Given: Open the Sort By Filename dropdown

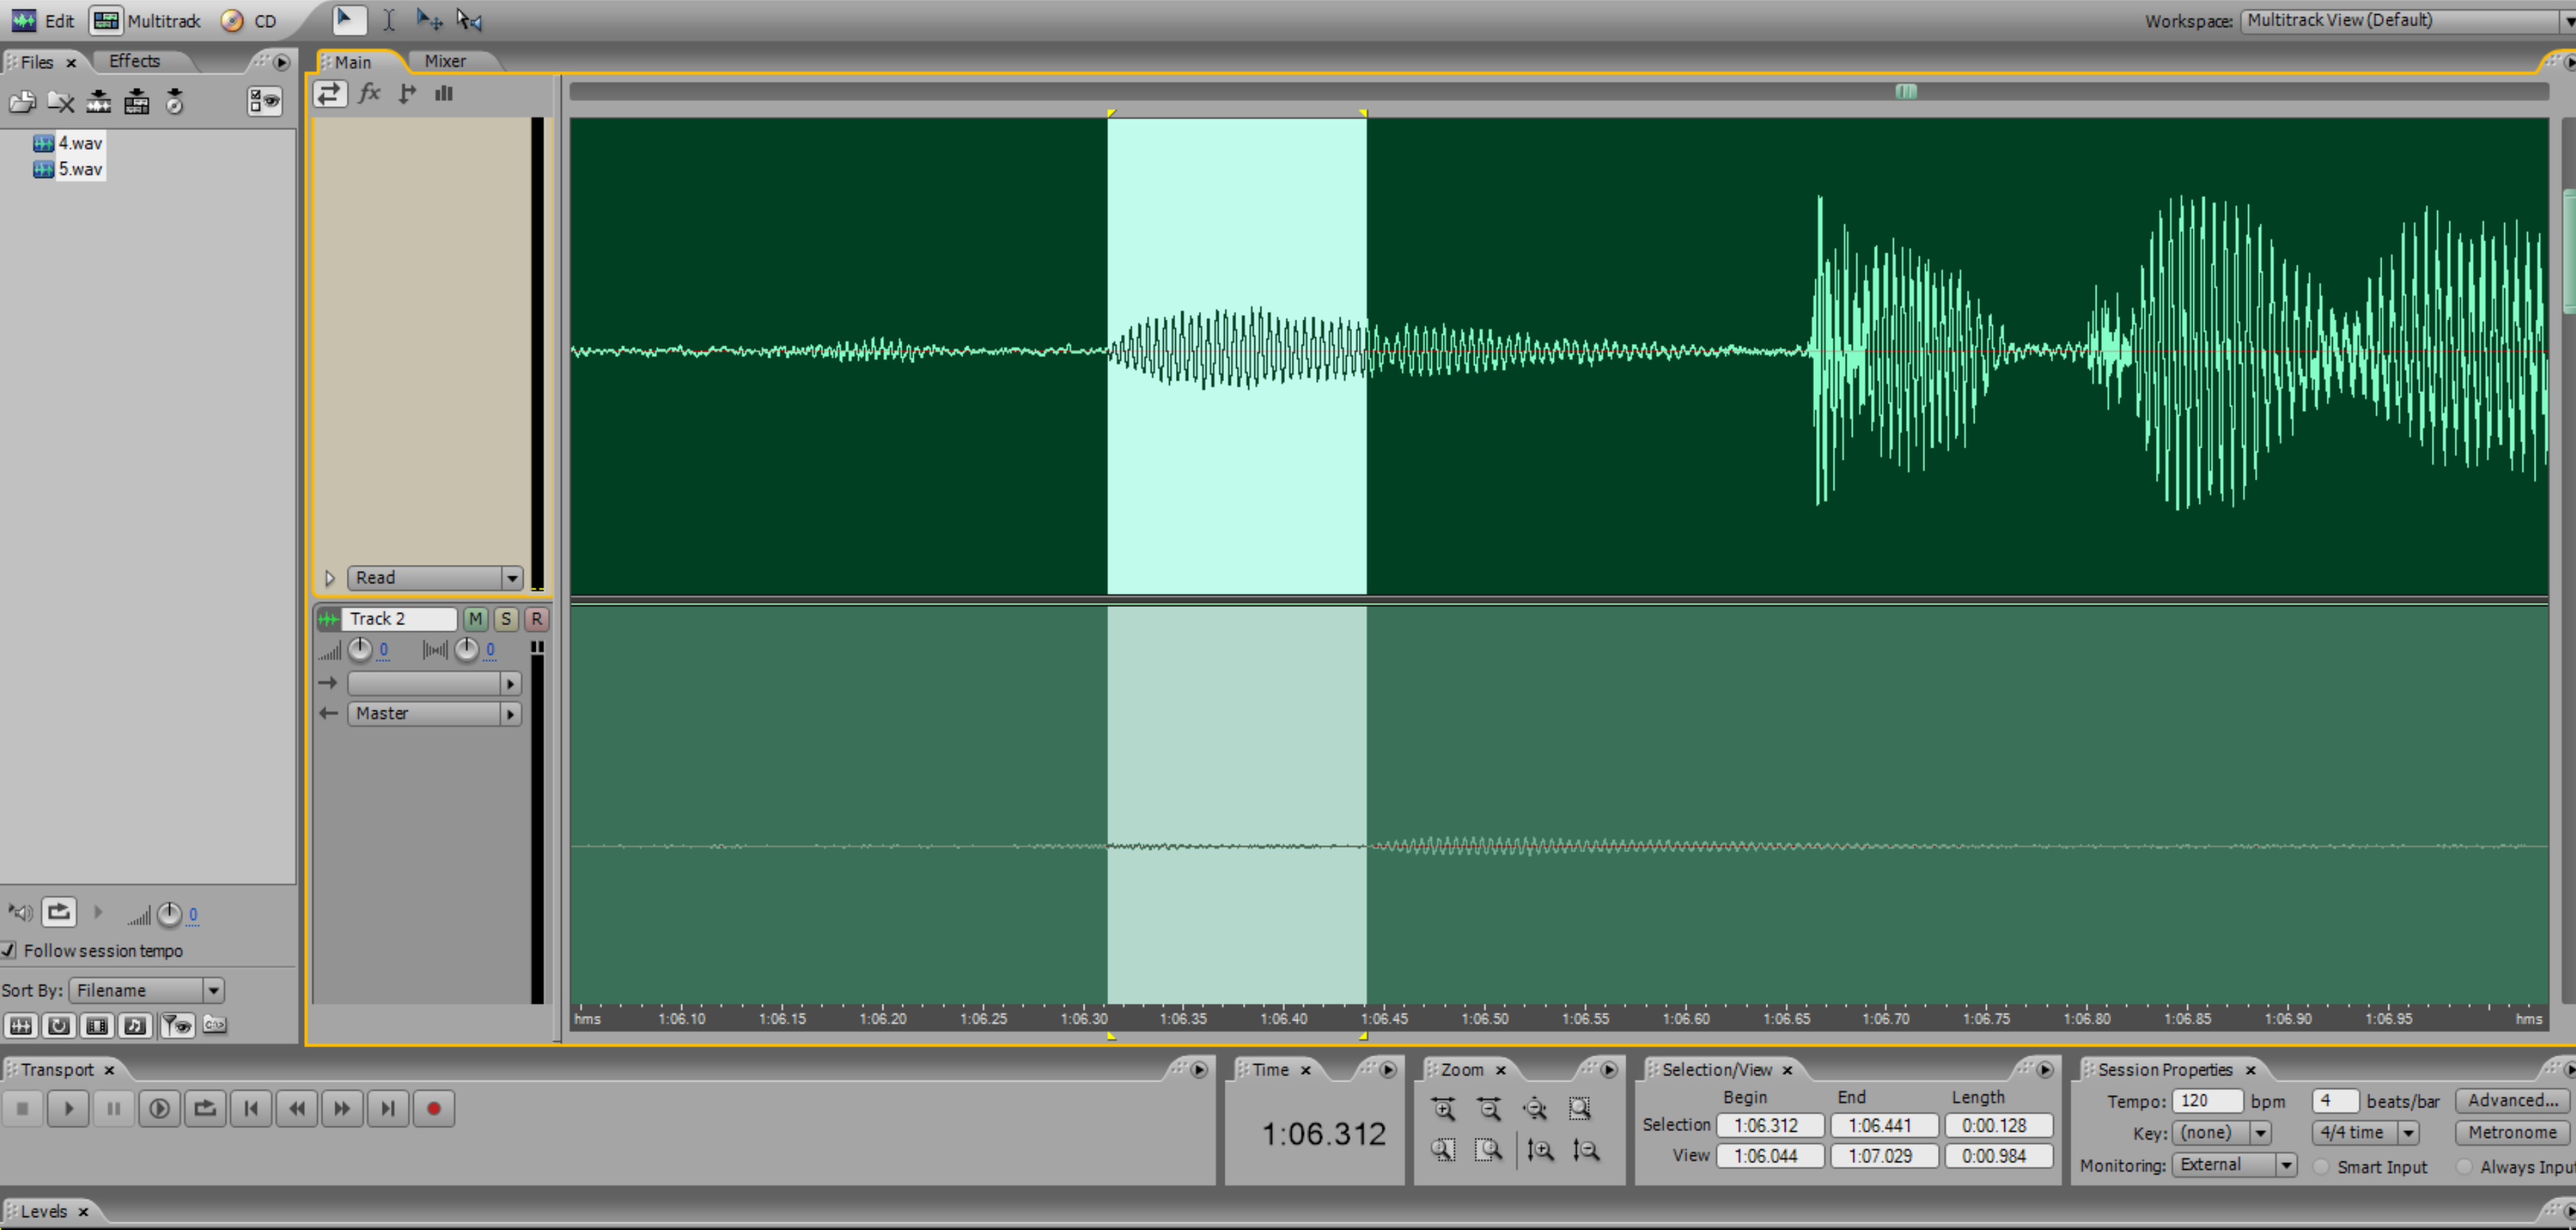Looking at the screenshot, I should click(213, 990).
